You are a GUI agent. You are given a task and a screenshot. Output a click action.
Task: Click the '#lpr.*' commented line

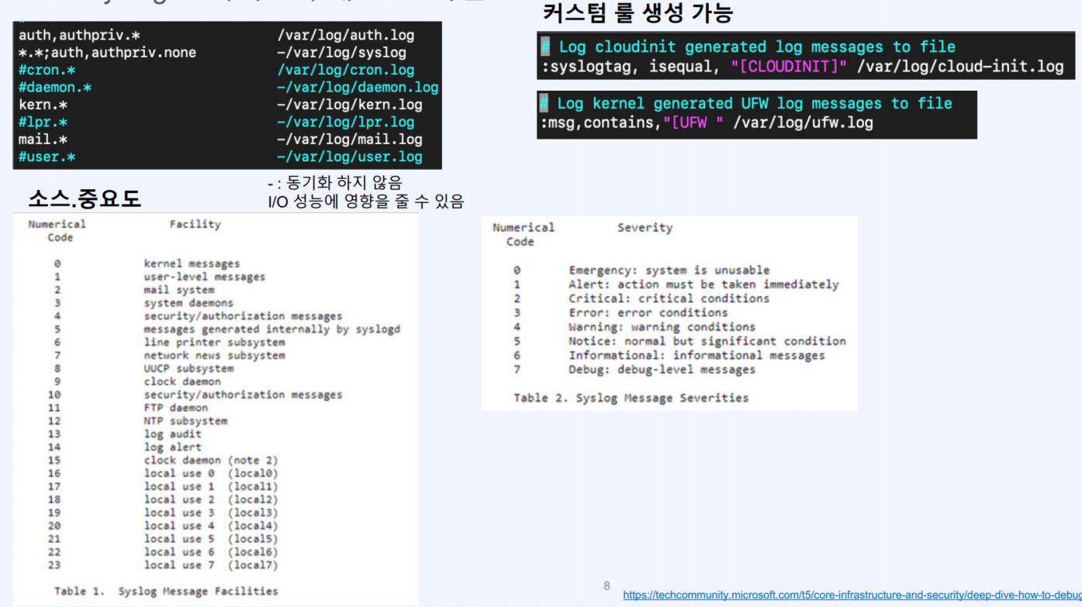tap(43, 122)
